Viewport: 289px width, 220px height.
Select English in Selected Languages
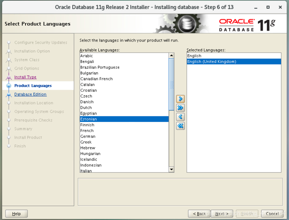tap(234, 56)
